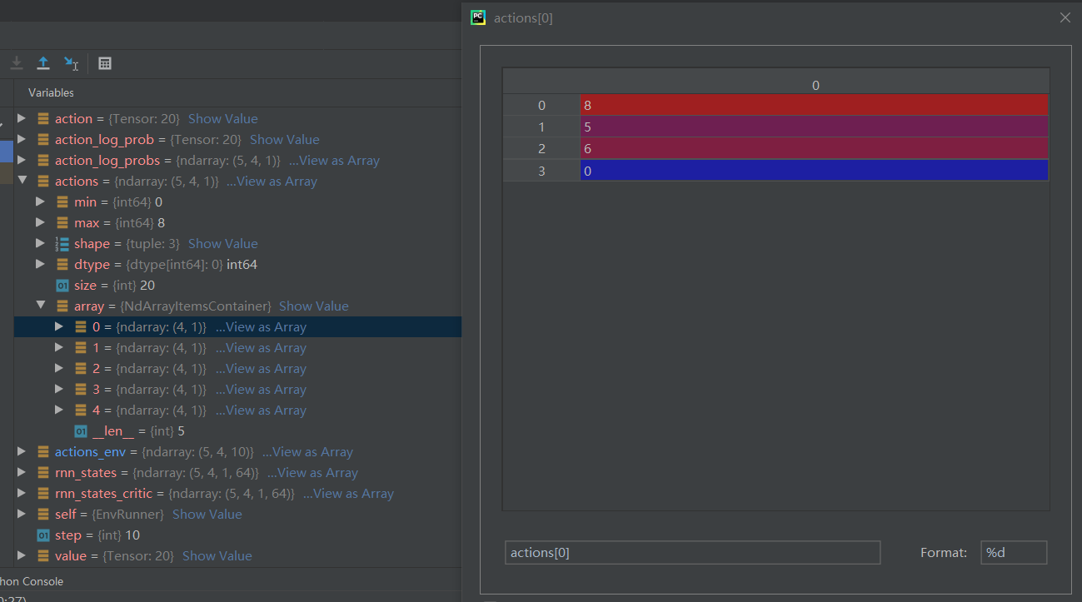The width and height of the screenshot is (1082, 602).
Task: Select the step = 10 variable row
Action: tap(237, 535)
